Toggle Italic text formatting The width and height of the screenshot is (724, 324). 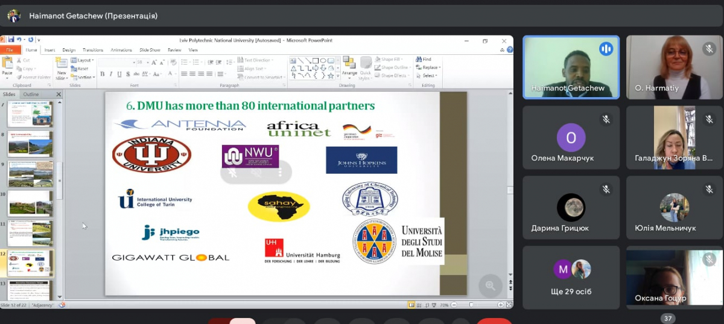point(110,74)
